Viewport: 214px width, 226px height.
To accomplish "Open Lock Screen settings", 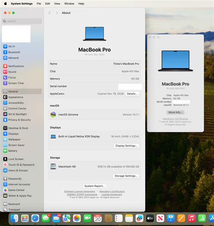I will [13, 159].
